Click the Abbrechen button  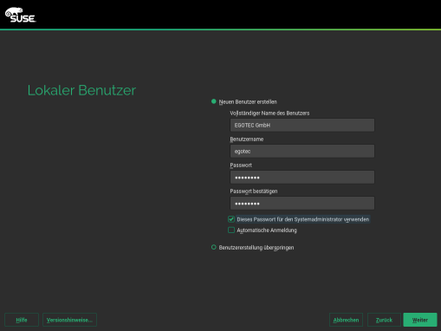(346, 320)
